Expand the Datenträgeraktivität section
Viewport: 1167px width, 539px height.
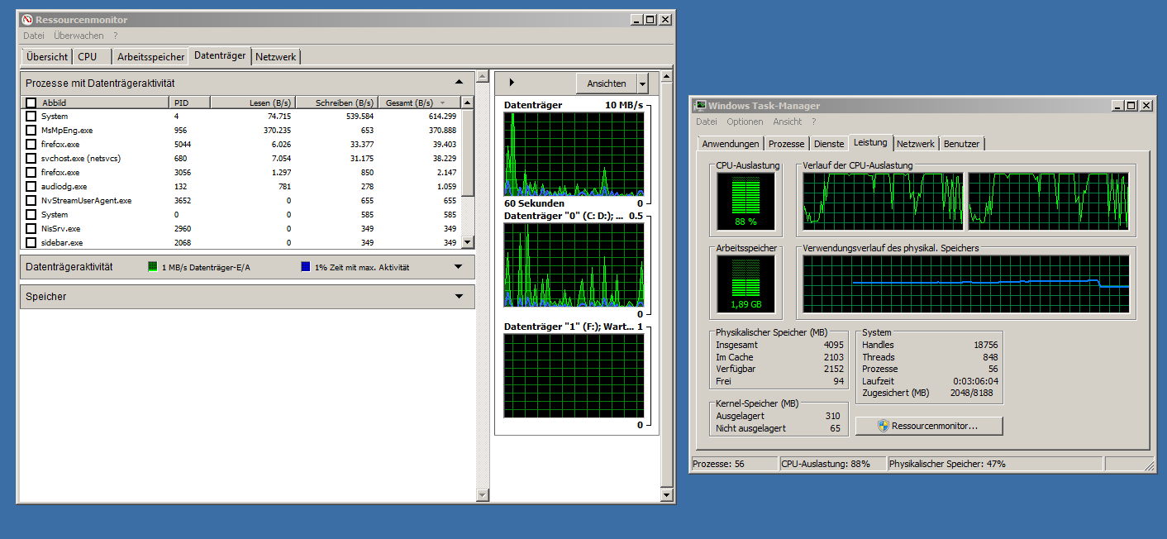(x=459, y=267)
